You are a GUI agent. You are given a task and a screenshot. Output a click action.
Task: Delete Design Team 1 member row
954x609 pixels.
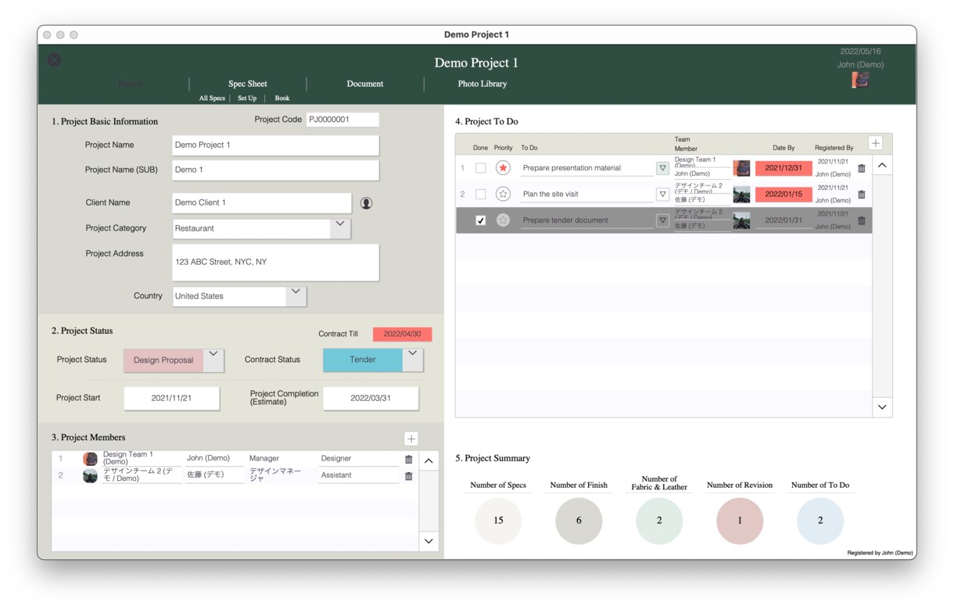[408, 459]
